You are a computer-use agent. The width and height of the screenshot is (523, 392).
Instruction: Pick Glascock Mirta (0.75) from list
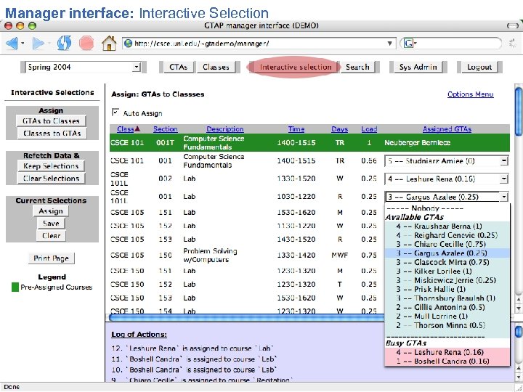point(447,262)
